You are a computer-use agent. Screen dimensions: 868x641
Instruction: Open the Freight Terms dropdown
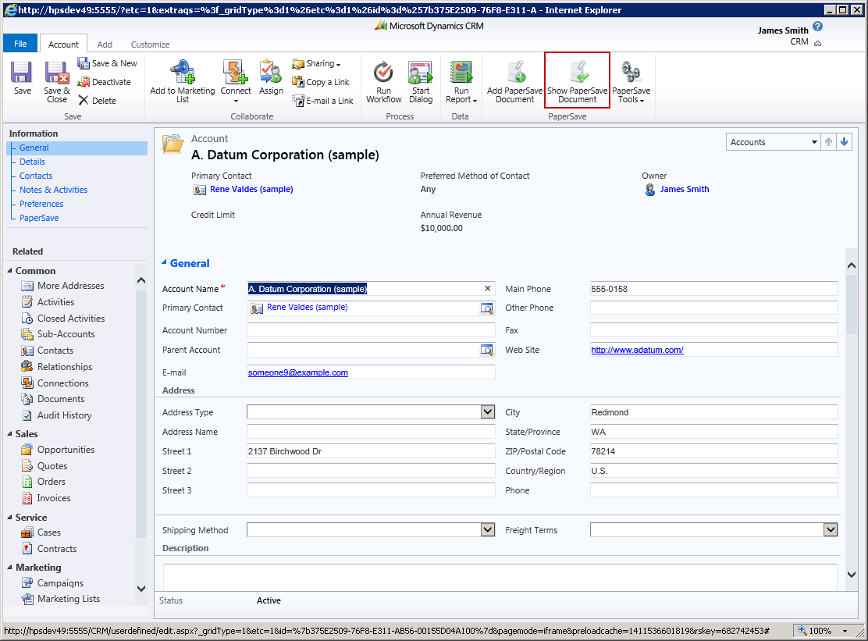(x=831, y=529)
